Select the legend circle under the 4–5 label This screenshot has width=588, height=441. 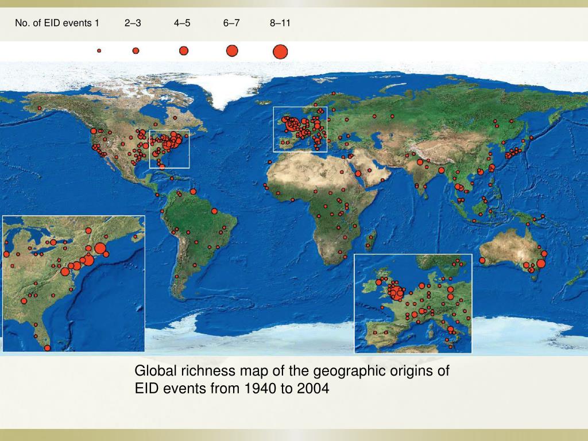tap(183, 51)
